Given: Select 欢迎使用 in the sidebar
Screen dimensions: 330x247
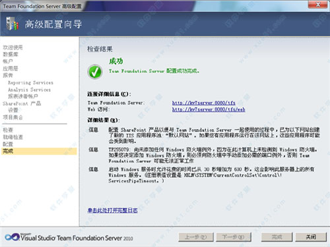Looking at the screenshot, I should (x=13, y=47).
